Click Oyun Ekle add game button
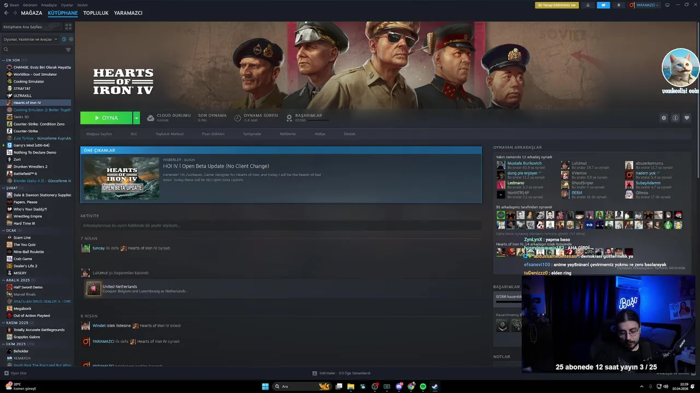 pyautogui.click(x=15, y=373)
